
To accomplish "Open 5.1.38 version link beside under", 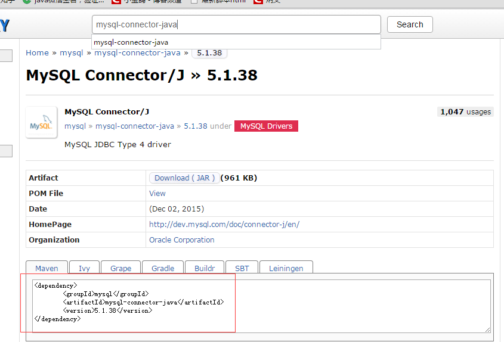I will [196, 126].
